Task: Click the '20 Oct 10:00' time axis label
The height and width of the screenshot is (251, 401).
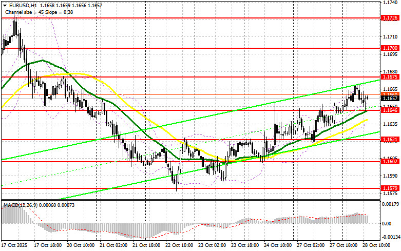Action: (x=81, y=245)
